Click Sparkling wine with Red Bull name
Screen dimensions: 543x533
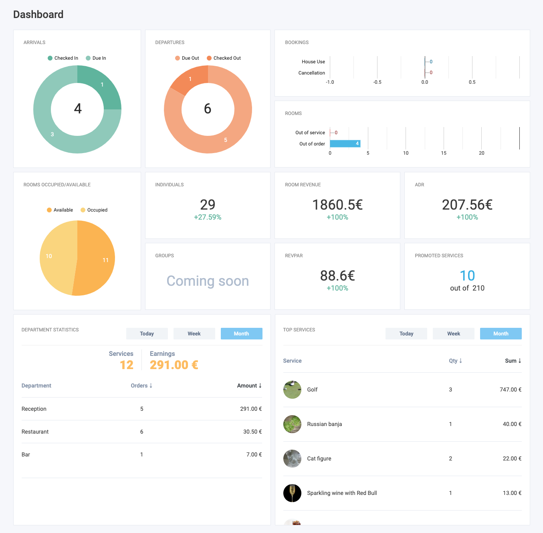[x=342, y=493]
